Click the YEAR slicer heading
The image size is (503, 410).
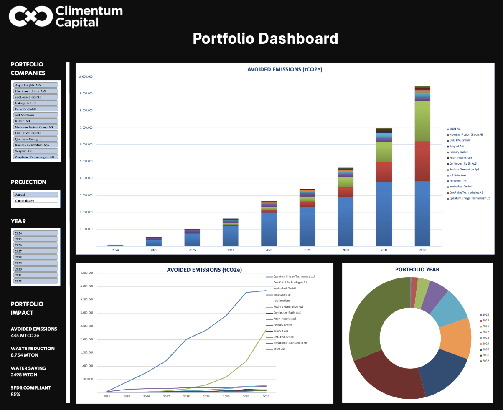tap(18, 221)
